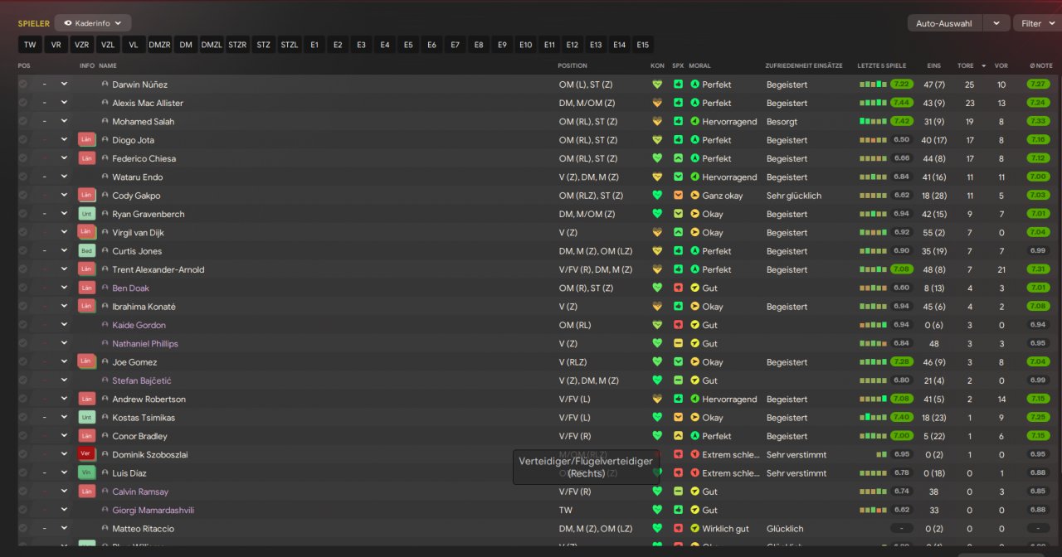Click the condition heart for Trent Alexander-Arnold
1062x557 pixels.
coord(657,269)
